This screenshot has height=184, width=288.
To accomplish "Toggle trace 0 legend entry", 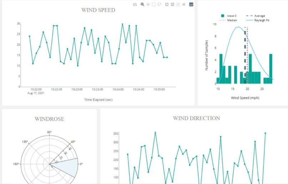I will tap(231, 16).
